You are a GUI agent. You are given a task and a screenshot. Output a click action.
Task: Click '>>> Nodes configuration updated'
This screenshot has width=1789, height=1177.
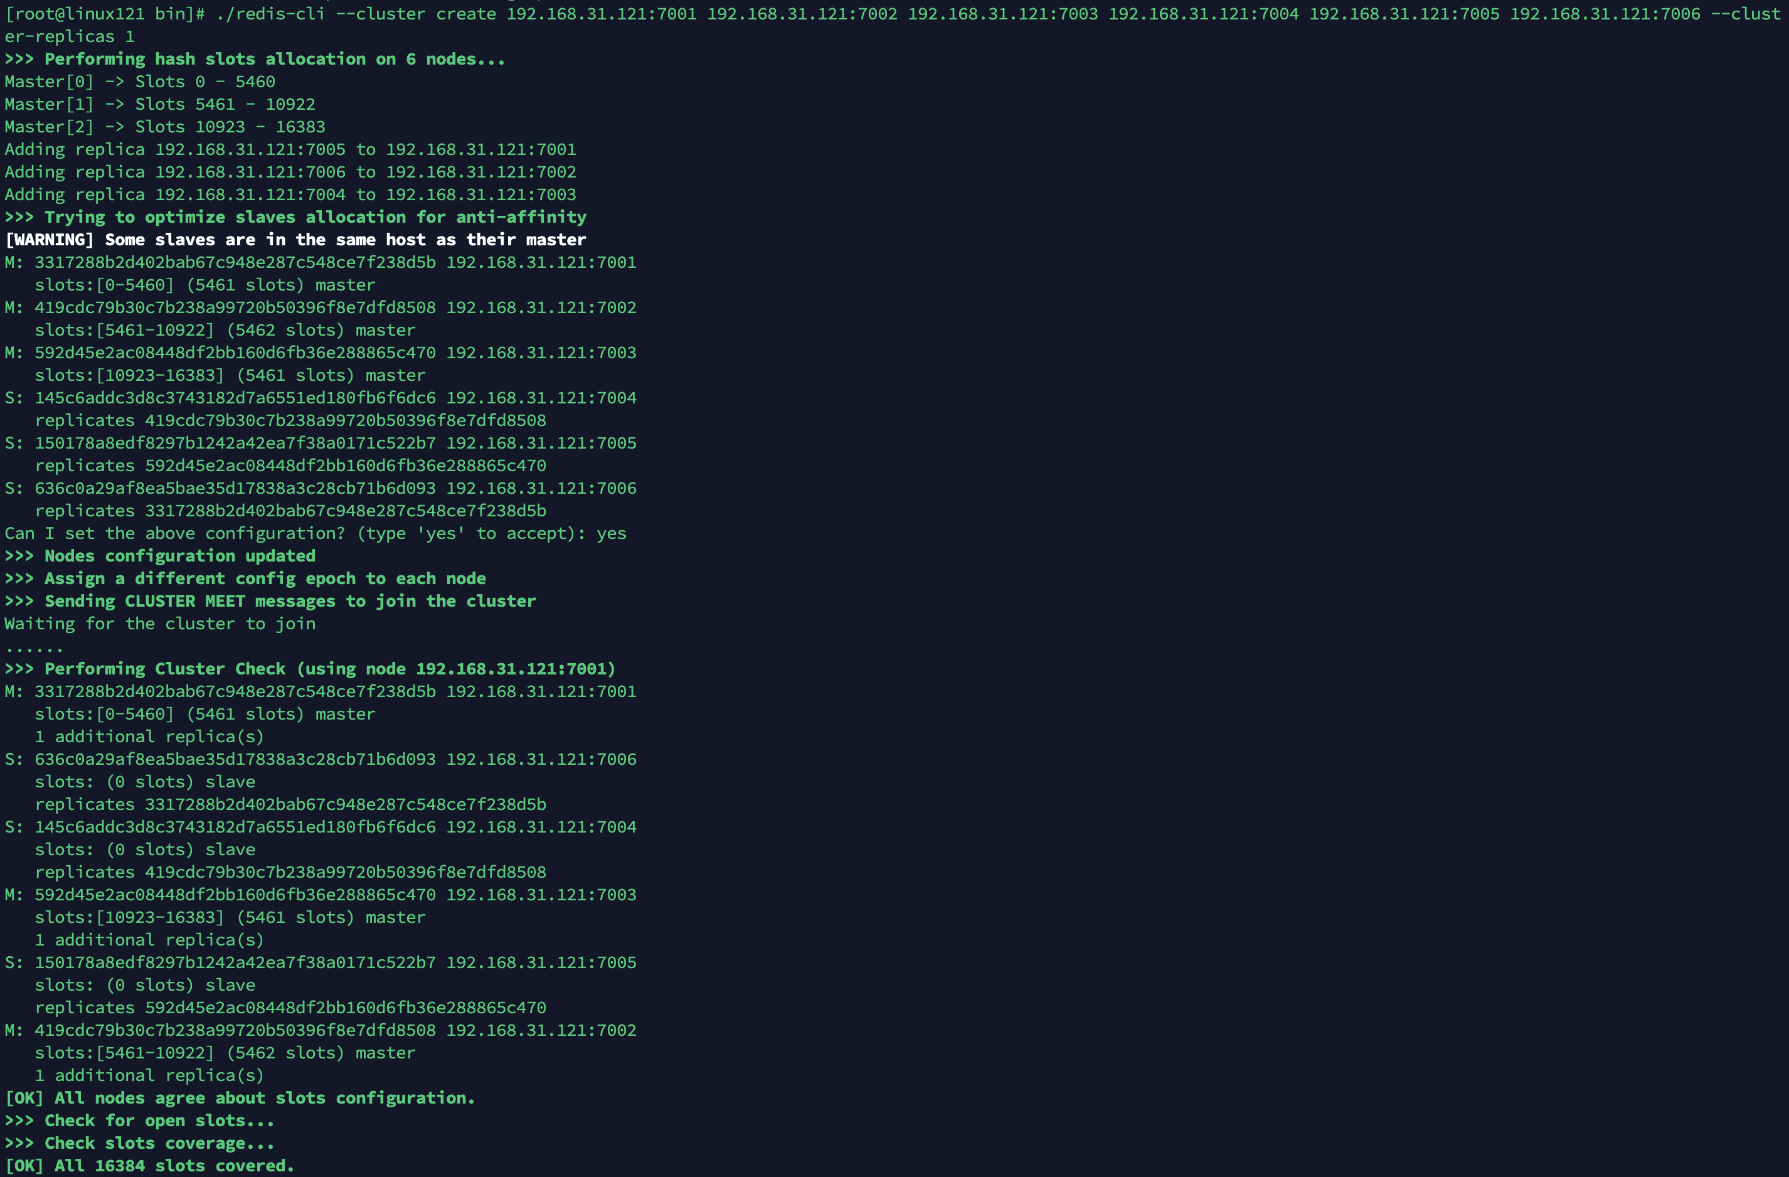160,556
